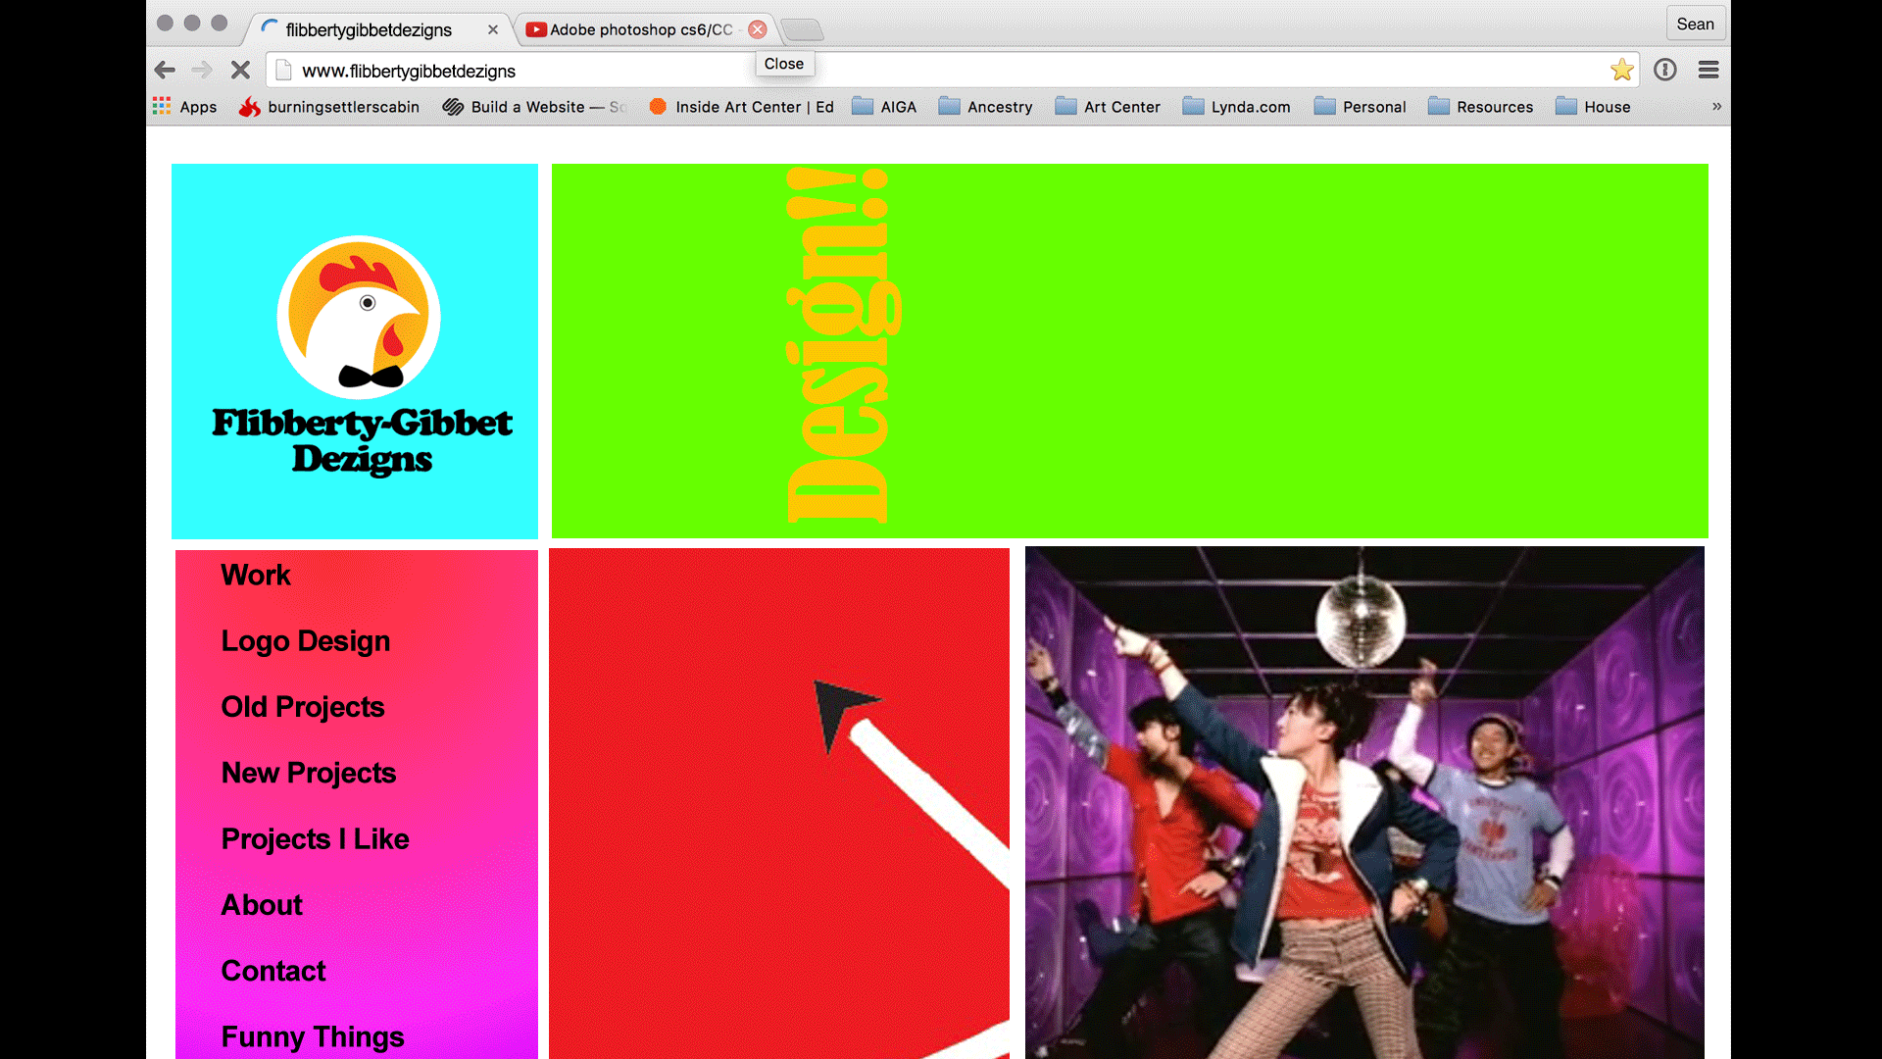This screenshot has height=1059, width=1882.
Task: Open a new tab
Action: coord(803,30)
